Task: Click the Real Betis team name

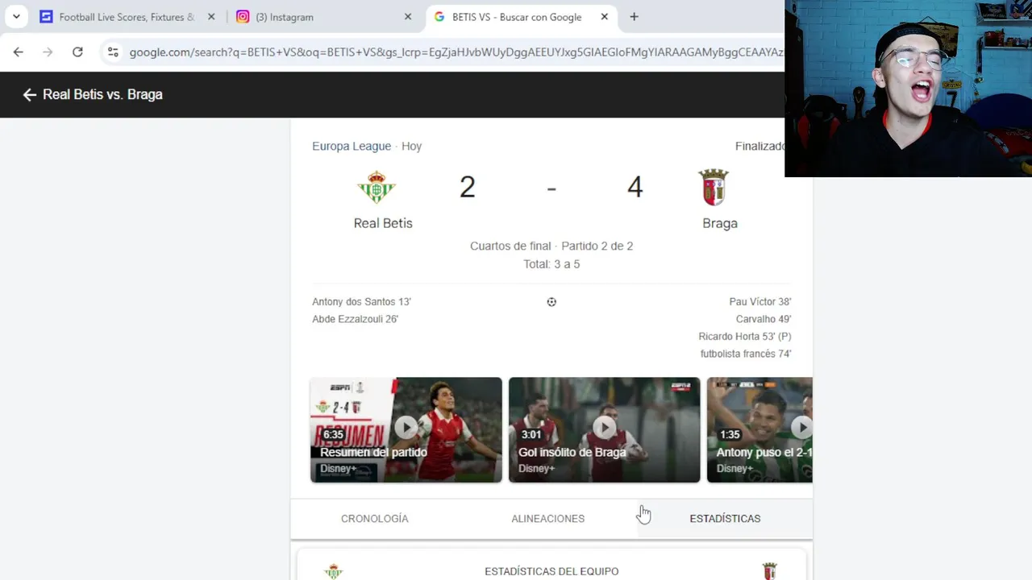Action: (383, 223)
